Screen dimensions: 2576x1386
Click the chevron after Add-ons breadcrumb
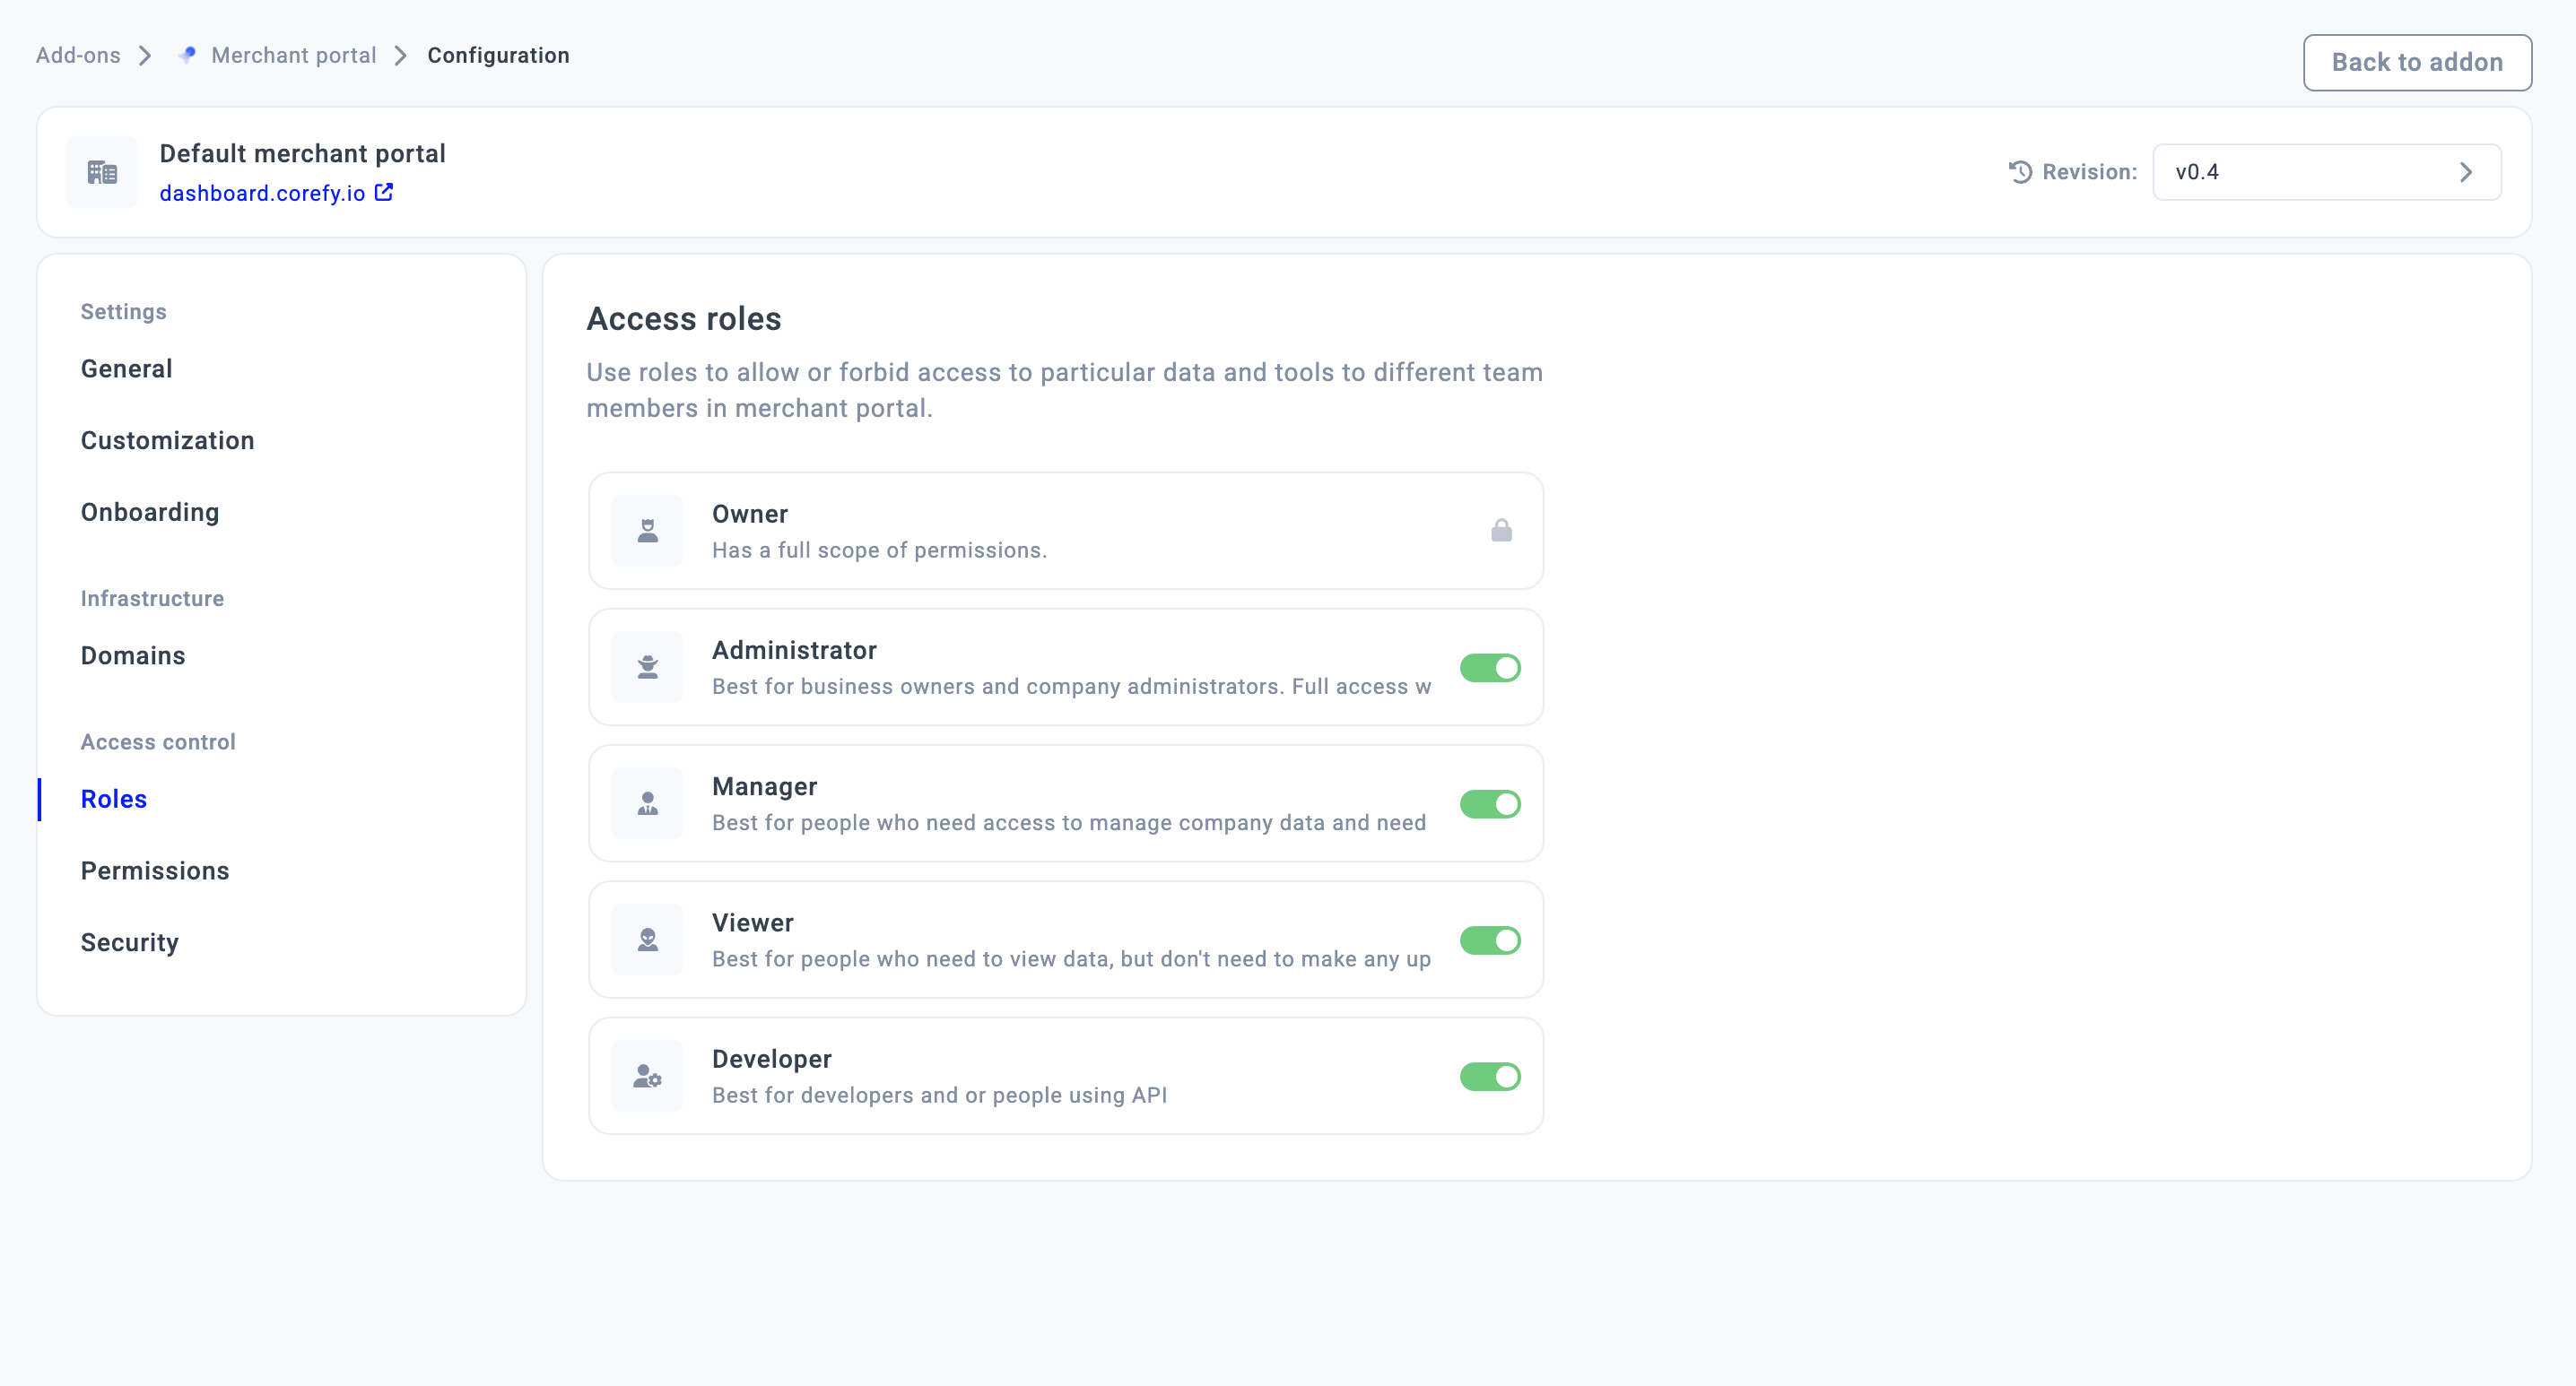(145, 56)
